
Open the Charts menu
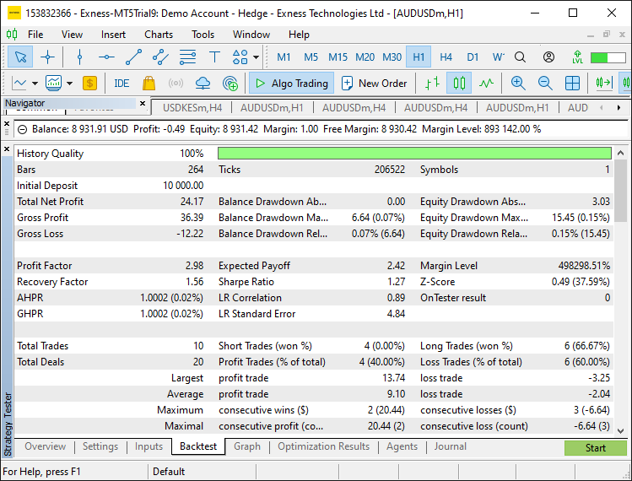point(159,35)
